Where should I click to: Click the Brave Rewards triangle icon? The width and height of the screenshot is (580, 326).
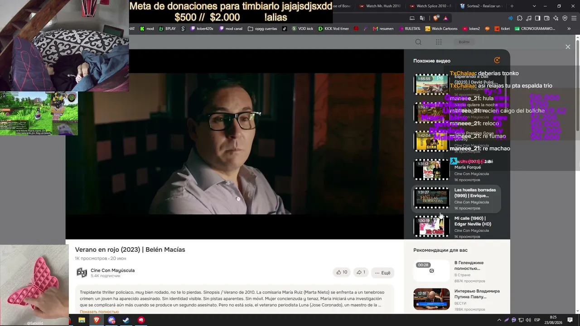tap(446, 18)
